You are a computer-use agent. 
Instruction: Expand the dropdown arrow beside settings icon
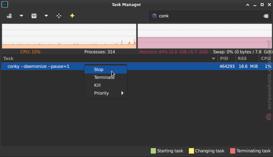coord(46,16)
